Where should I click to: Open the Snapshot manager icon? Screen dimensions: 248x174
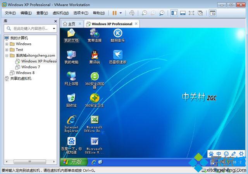[162, 13]
